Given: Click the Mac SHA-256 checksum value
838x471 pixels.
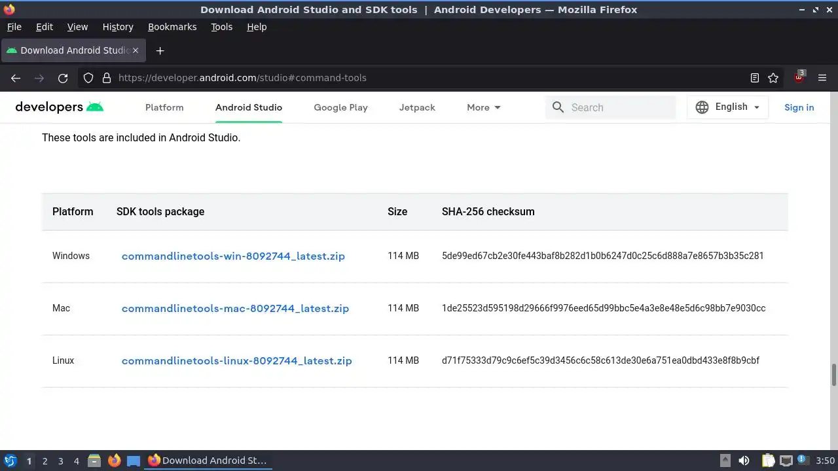Looking at the screenshot, I should point(604,308).
